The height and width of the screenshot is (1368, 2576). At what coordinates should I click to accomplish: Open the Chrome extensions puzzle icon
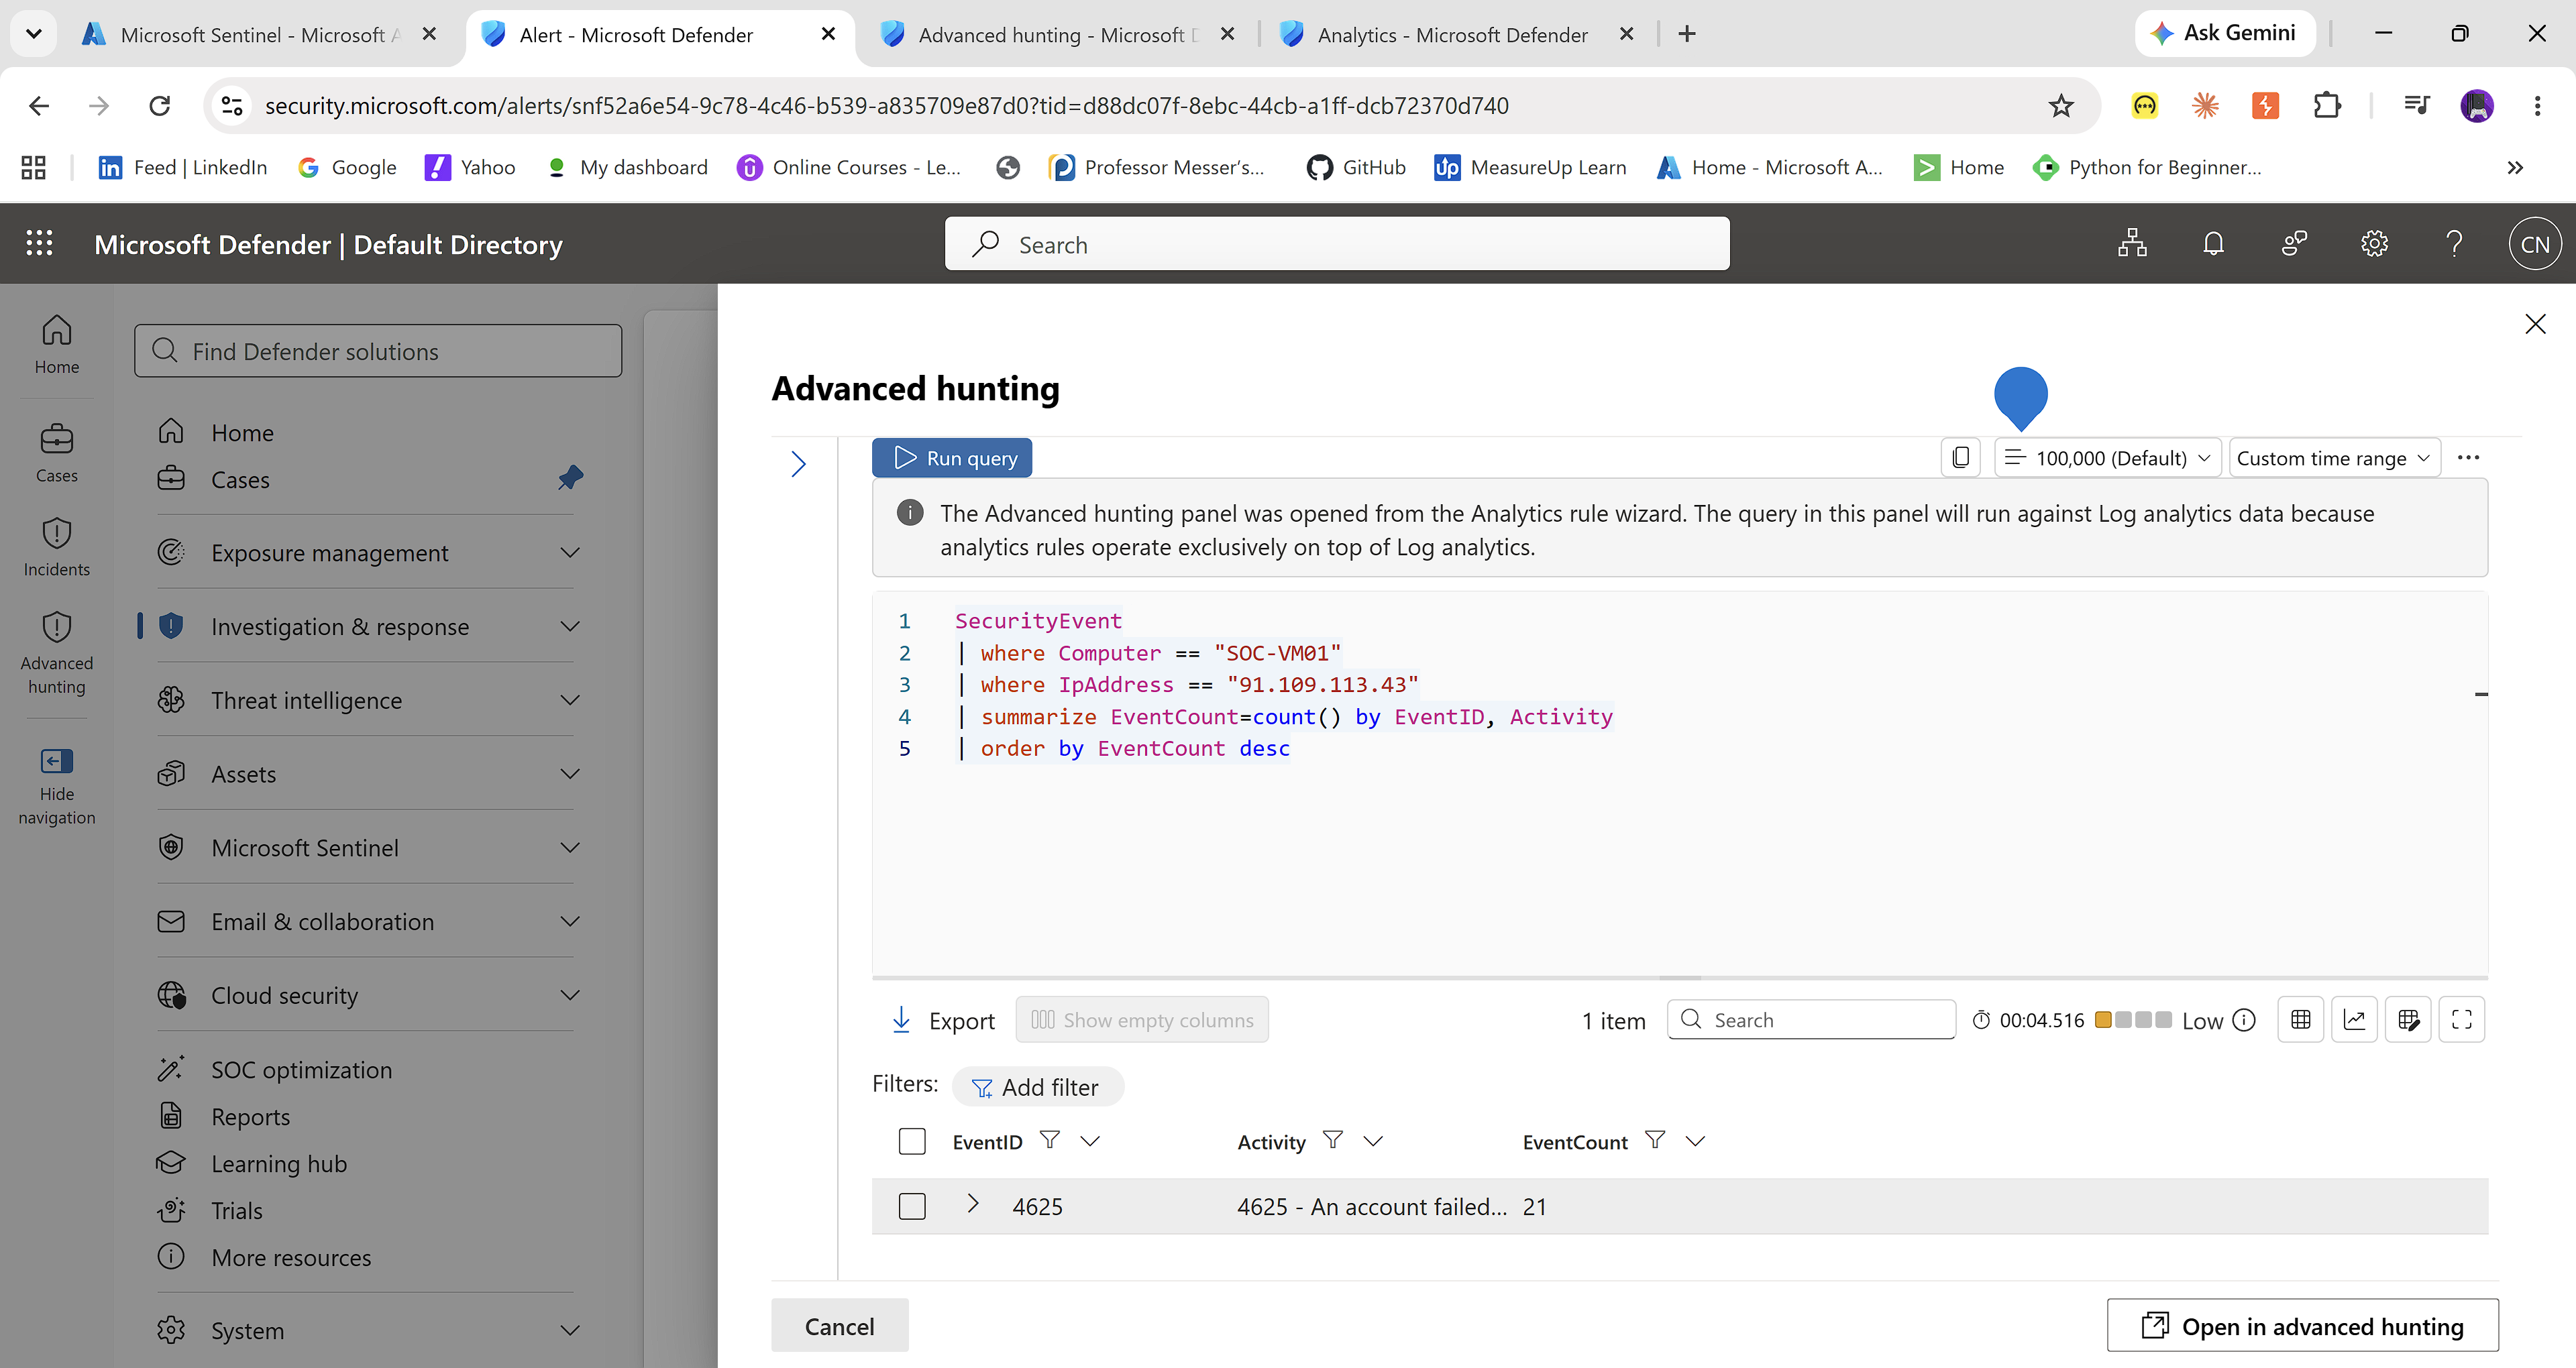(x=2327, y=105)
